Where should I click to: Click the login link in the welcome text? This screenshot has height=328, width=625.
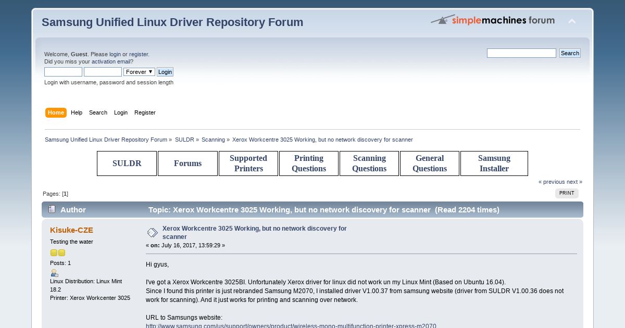[x=115, y=54]
